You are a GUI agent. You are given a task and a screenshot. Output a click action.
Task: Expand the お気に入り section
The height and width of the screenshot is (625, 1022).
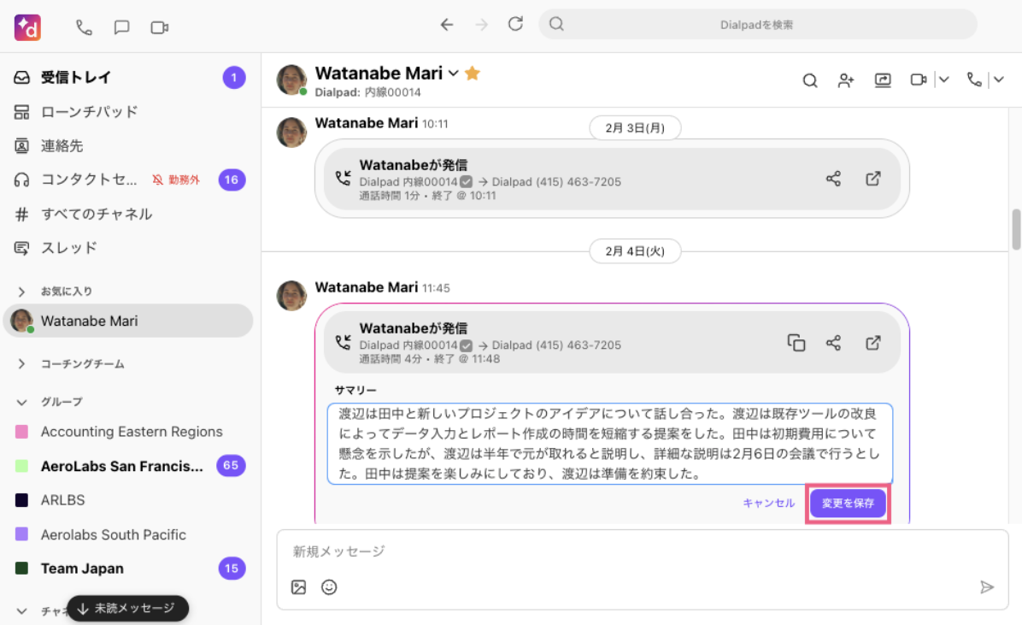(x=21, y=292)
